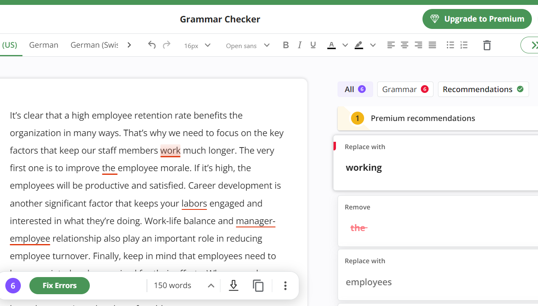Switch to the German language tab
This screenshot has height=306, width=538.
click(44, 45)
